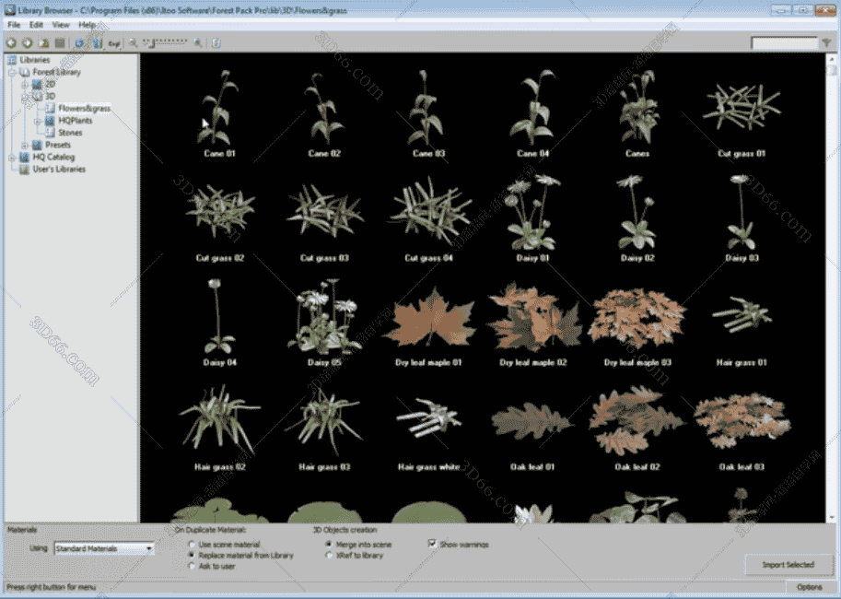This screenshot has height=599, width=841.
Task: Select the zoom out magnifier icon
Action: pos(134,41)
